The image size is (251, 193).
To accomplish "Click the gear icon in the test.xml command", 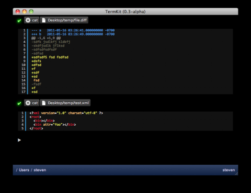I will [x=28, y=103].
